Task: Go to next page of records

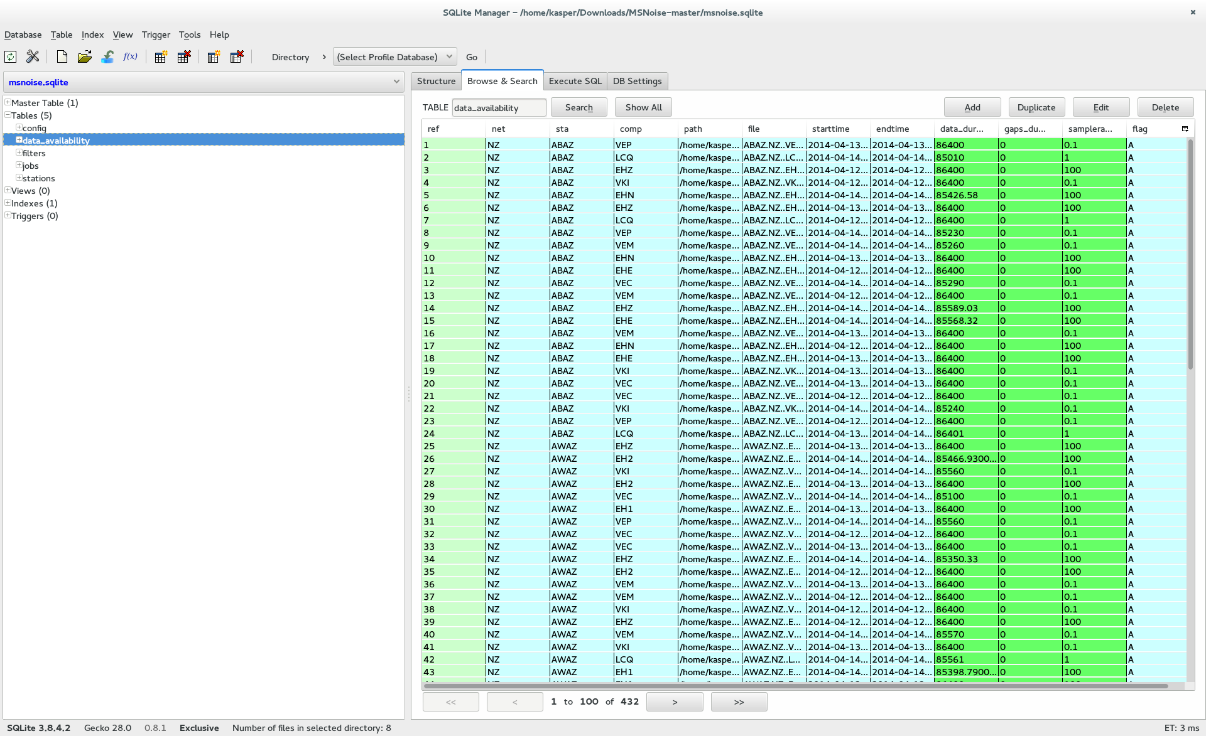Action: (x=675, y=701)
